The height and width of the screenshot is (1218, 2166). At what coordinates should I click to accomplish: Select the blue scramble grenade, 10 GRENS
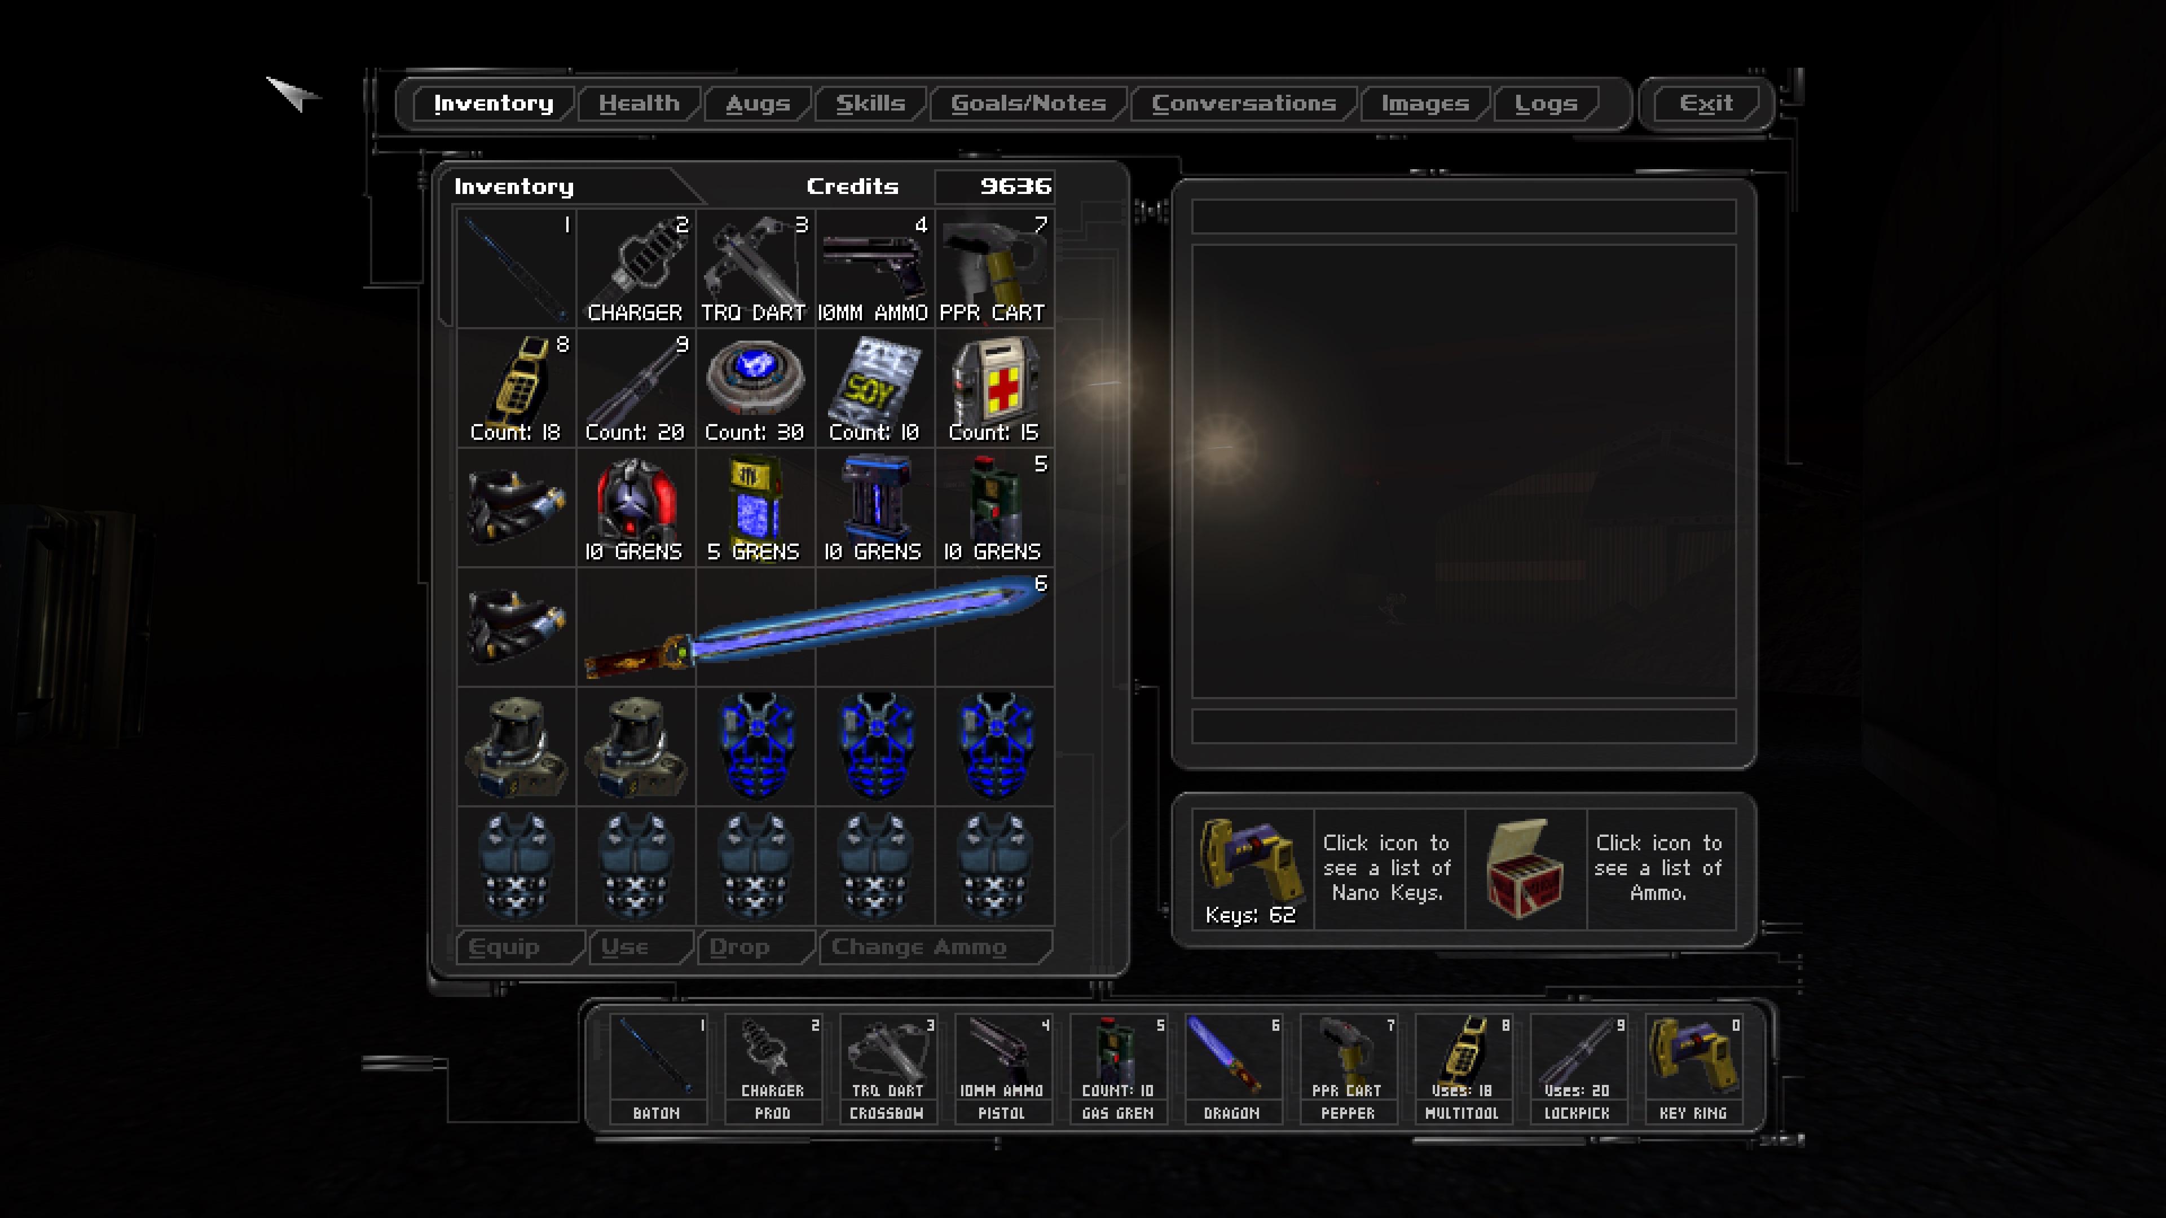tap(874, 507)
